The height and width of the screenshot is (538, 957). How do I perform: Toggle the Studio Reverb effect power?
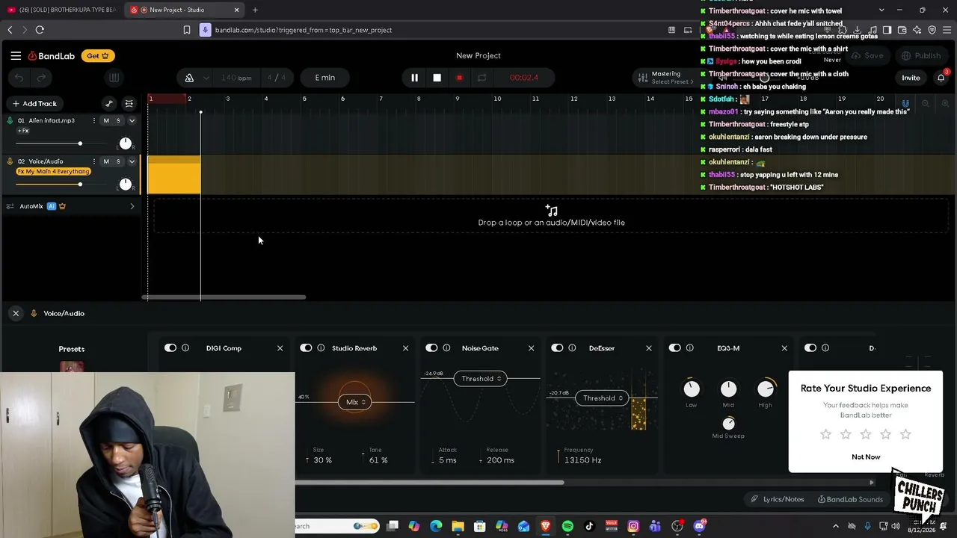(x=306, y=348)
